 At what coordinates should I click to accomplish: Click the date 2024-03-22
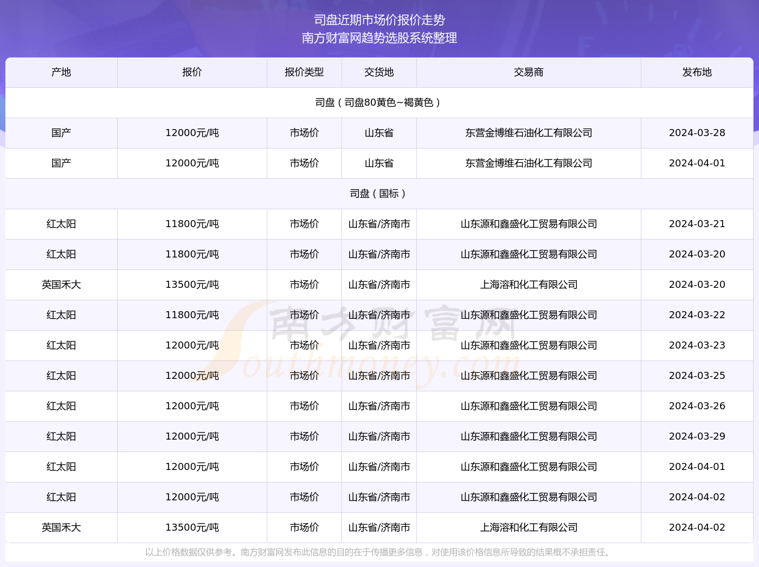click(697, 315)
